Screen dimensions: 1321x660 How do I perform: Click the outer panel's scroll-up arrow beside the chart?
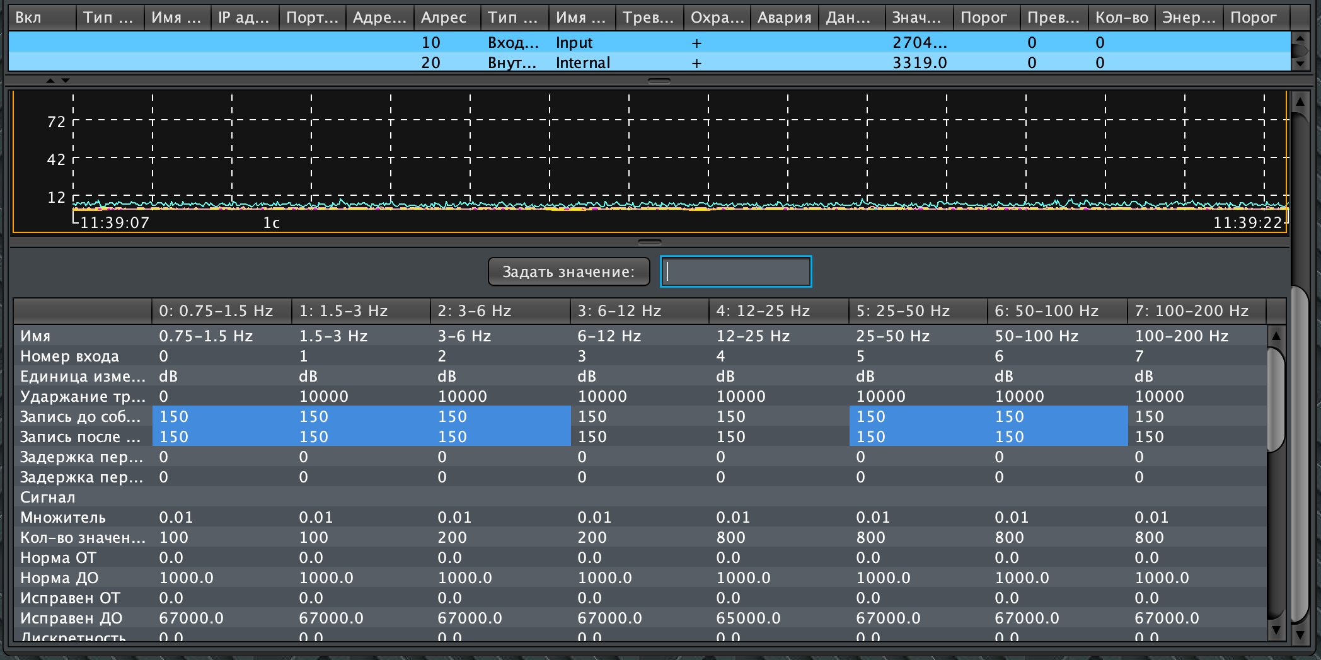(1300, 101)
